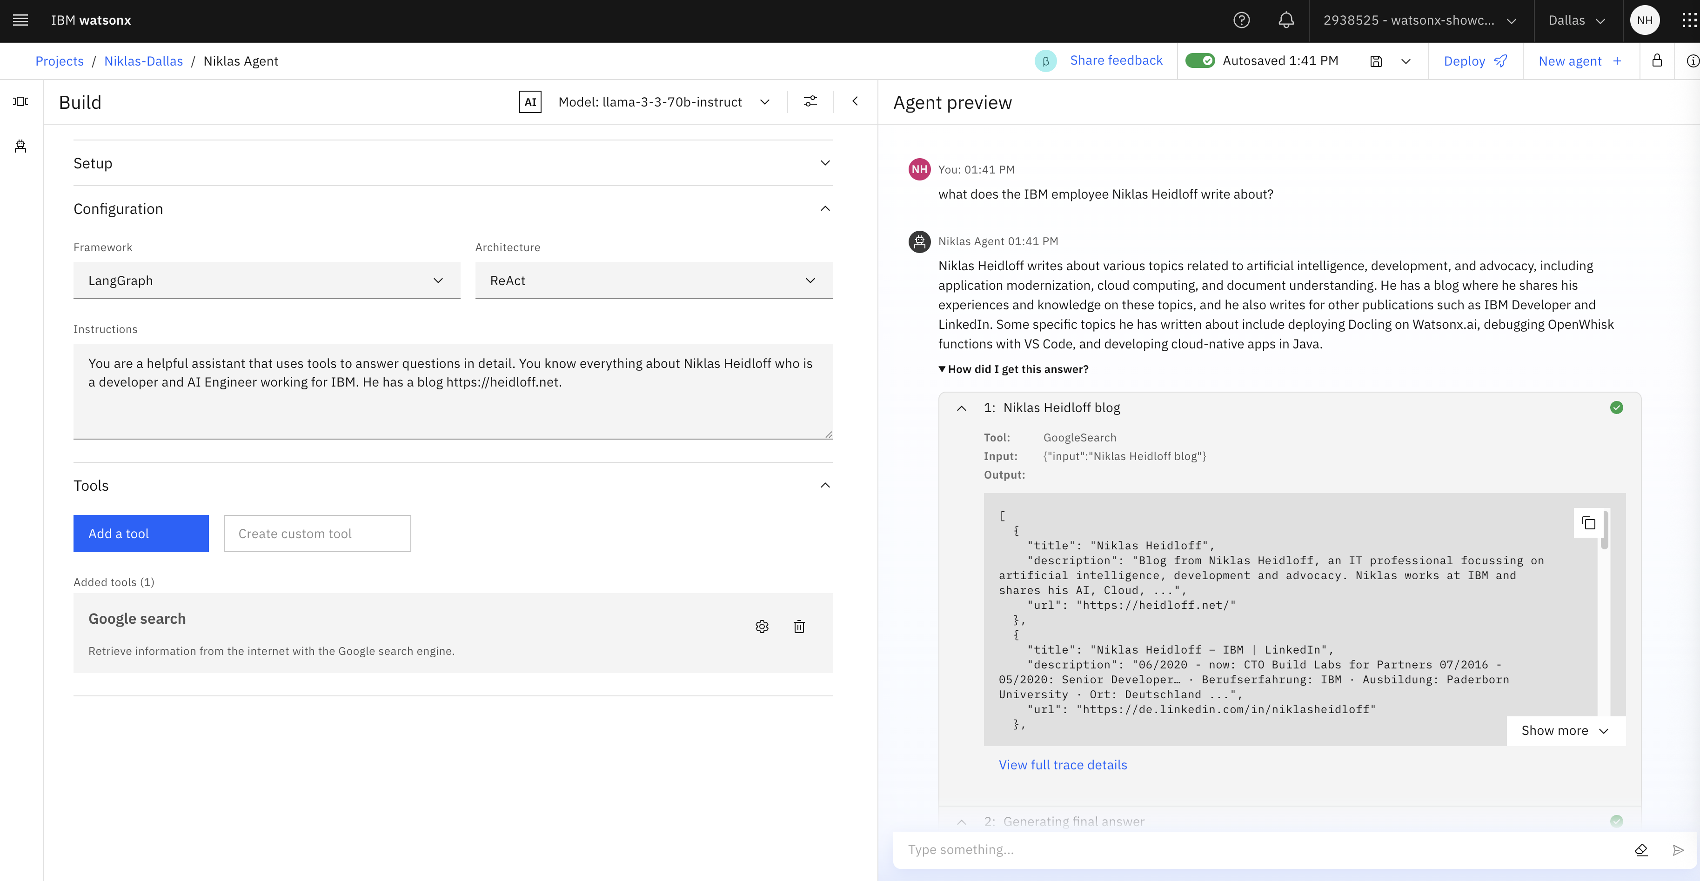
Task: Click into the Instructions text area
Action: (453, 391)
